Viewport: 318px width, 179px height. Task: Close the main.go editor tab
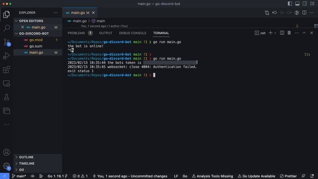tap(93, 12)
